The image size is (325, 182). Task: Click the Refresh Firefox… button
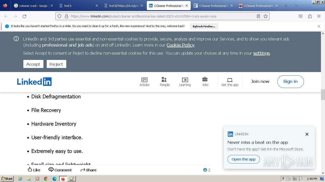click(x=204, y=26)
